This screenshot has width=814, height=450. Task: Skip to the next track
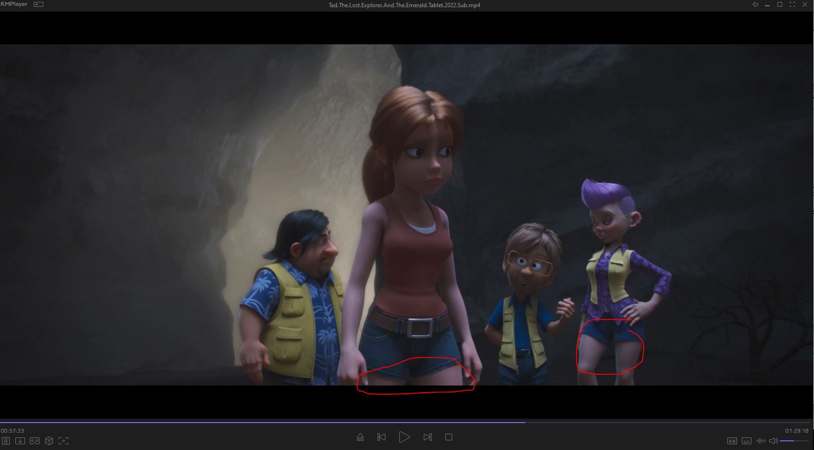[x=427, y=437]
